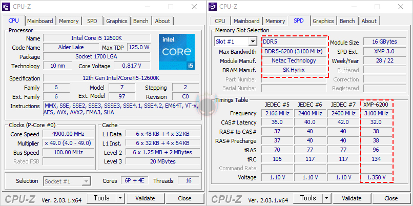Screen dimensions: 413x206
Task: Click the Core Voltage value 0.817 V
Action: click(132, 66)
